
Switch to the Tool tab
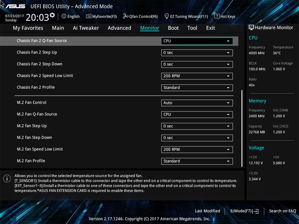point(192,28)
